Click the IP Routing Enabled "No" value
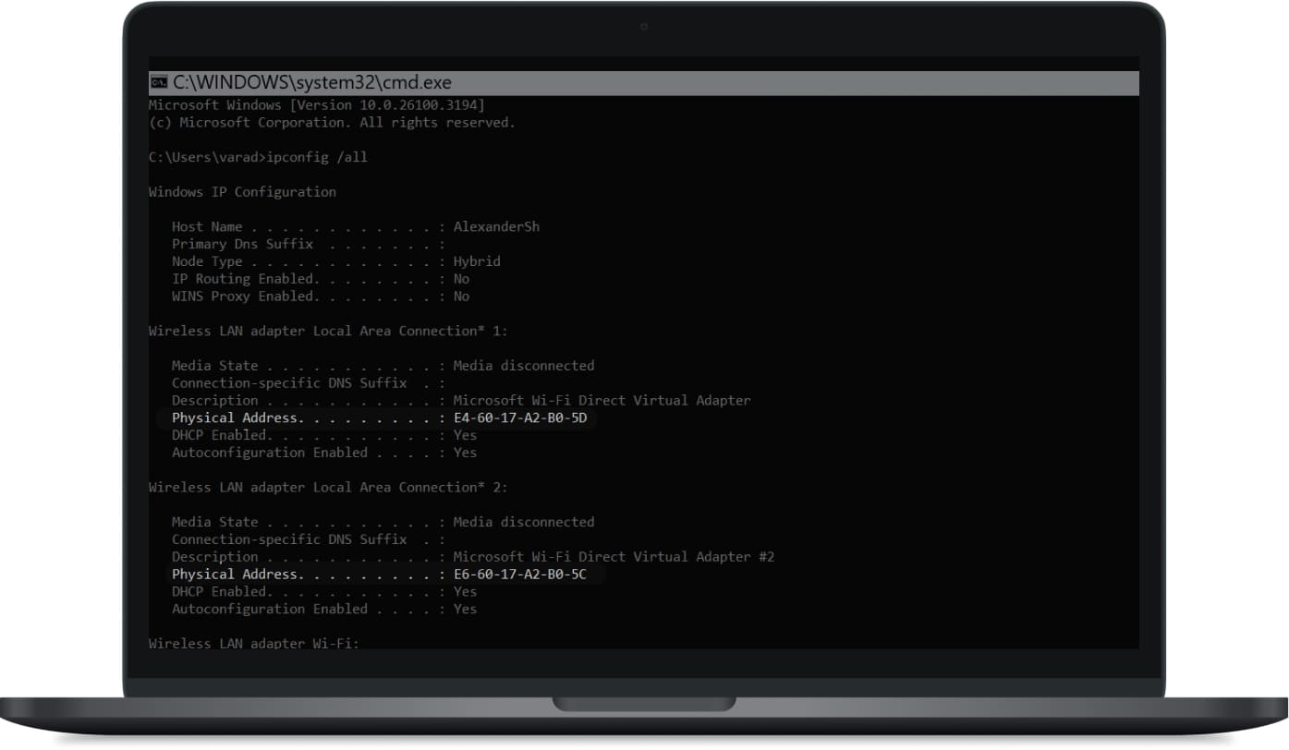Screen dimensions: 1289x750 tap(461, 279)
